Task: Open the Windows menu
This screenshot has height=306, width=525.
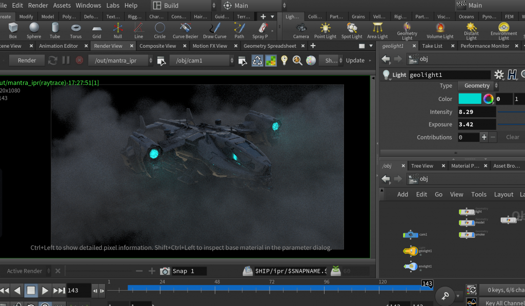Action: [x=88, y=5]
